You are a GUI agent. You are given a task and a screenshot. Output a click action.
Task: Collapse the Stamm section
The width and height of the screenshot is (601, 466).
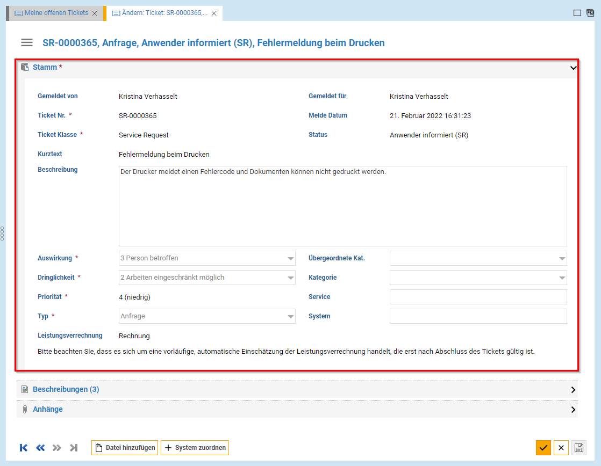pyautogui.click(x=573, y=68)
